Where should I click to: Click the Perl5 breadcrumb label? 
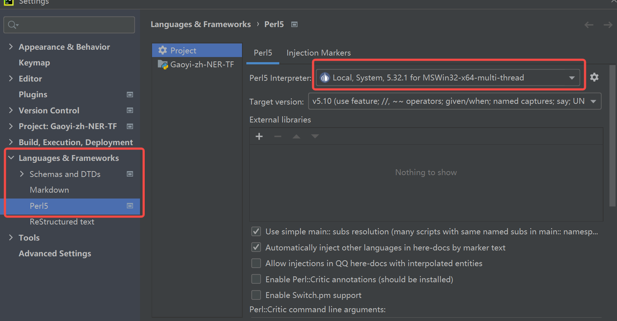tap(274, 24)
